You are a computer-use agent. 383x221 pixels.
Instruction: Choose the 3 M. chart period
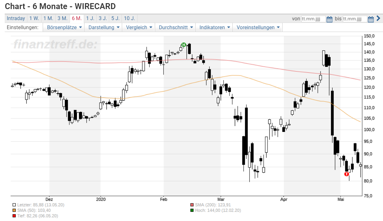(62, 18)
